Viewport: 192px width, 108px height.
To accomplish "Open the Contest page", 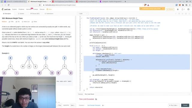I will point(35,9).
